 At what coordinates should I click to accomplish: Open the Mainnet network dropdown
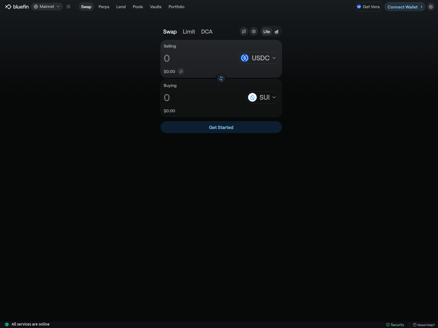coord(47,7)
